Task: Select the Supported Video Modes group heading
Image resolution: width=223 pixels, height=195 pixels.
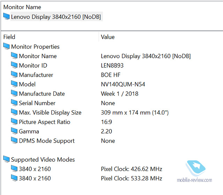Action: pyautogui.click(x=43, y=160)
